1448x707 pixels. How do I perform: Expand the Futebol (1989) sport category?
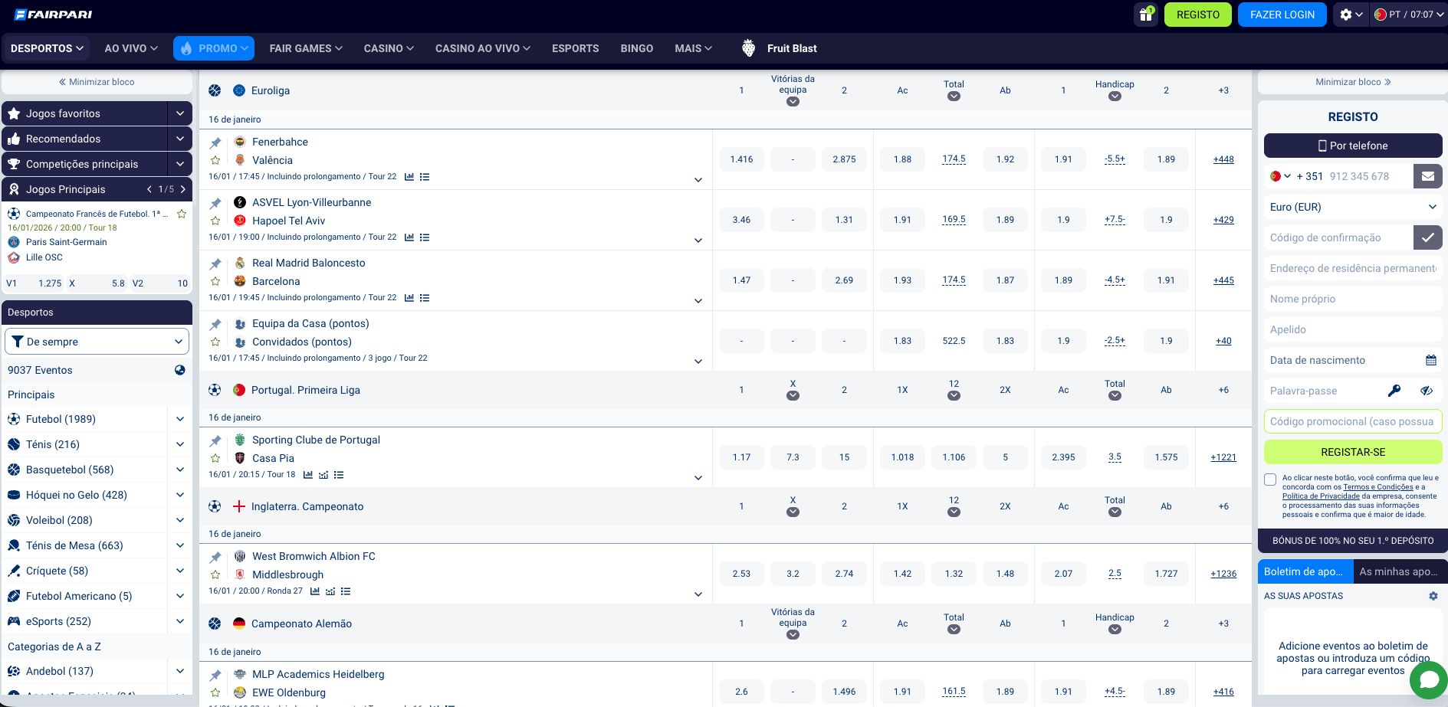pyautogui.click(x=179, y=419)
